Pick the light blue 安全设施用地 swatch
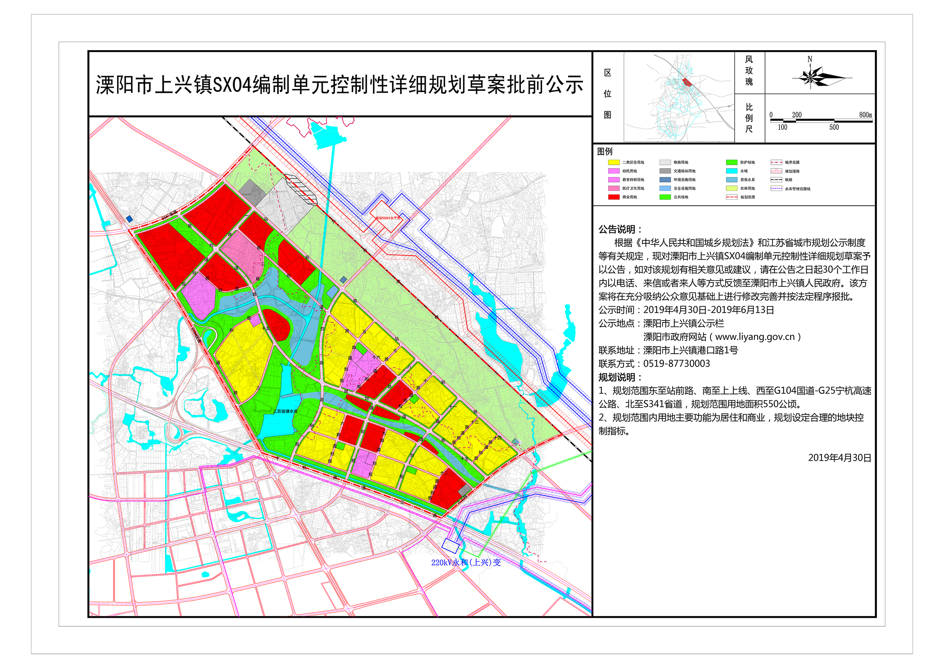The width and height of the screenshot is (944, 668). tap(665, 188)
